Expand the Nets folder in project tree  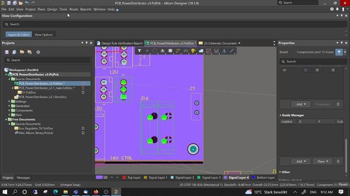click(9, 115)
